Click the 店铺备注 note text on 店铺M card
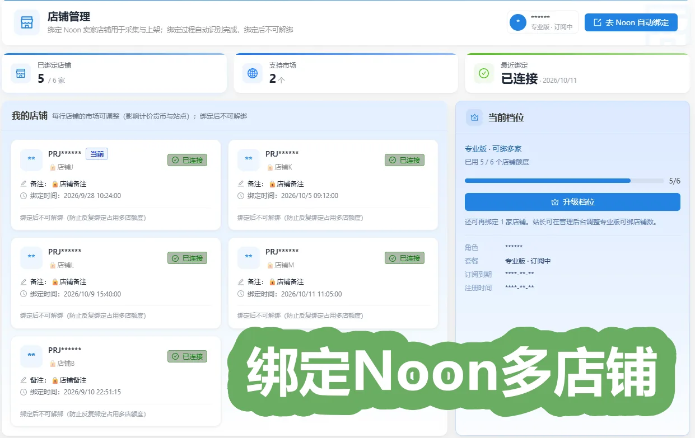 point(290,281)
